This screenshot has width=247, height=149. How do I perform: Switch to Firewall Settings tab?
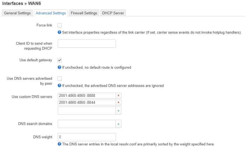coord(84,13)
